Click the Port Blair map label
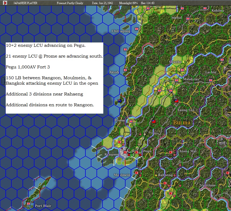 [x=43, y=206]
